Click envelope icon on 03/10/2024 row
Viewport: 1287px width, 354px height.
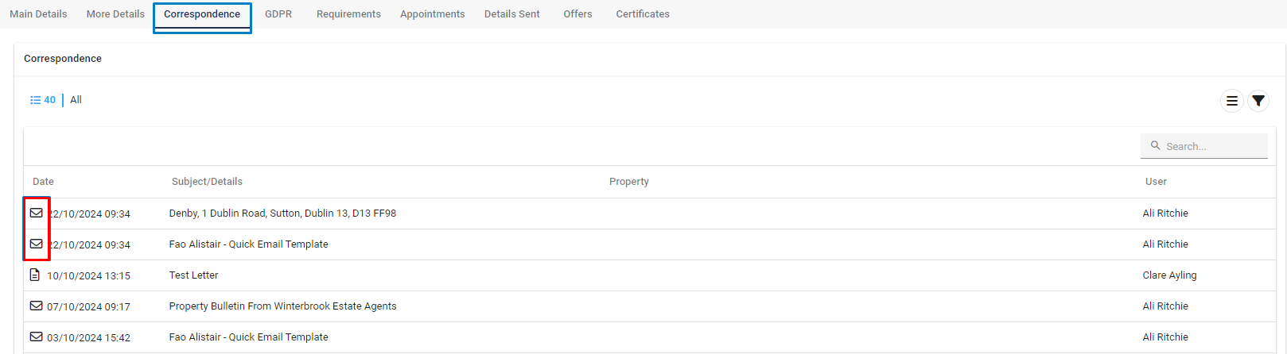(x=37, y=337)
